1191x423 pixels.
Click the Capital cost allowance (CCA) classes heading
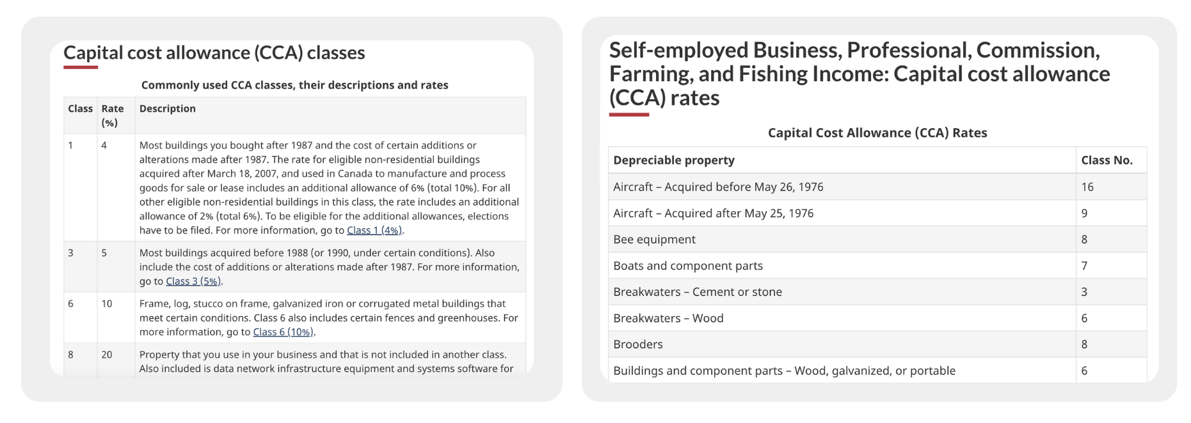(x=214, y=52)
